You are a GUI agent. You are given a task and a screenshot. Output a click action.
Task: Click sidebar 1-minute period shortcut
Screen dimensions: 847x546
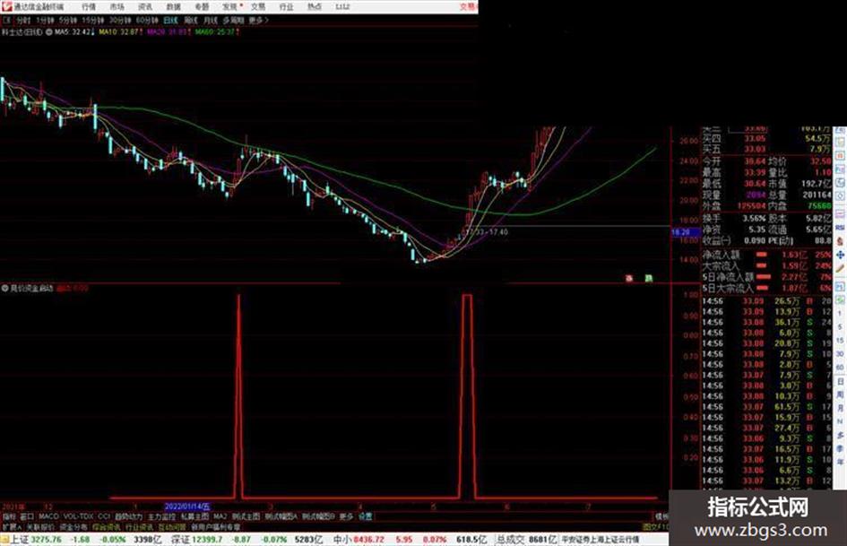(840, 314)
